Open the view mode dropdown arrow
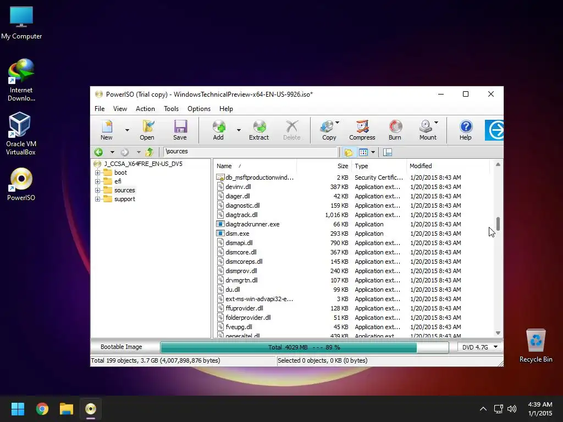The image size is (563, 422). pyautogui.click(x=373, y=152)
